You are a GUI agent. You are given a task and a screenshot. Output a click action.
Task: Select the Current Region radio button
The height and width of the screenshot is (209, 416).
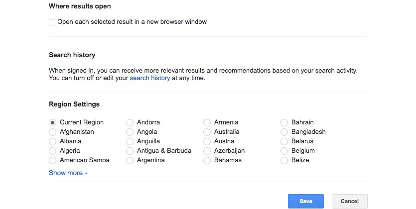[52, 122]
